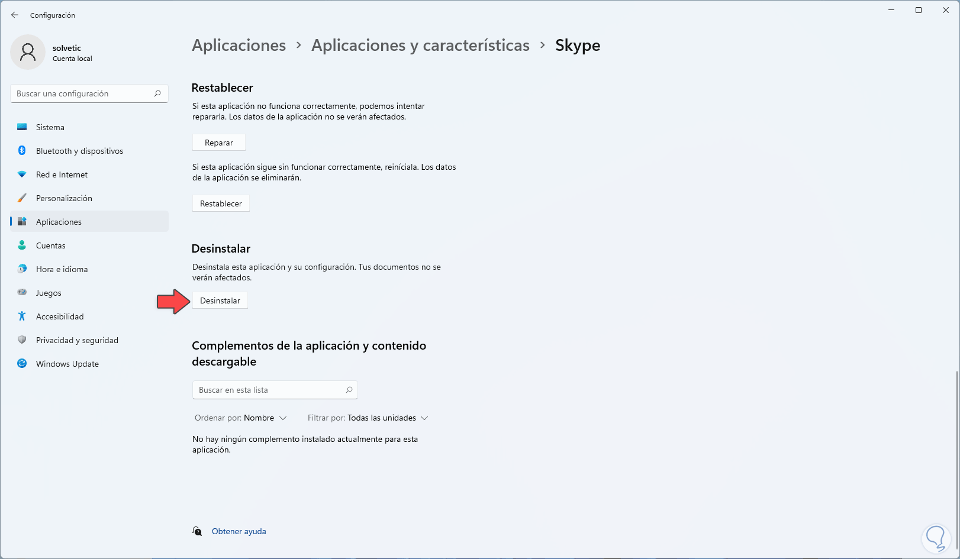Select Aplicaciones in the sidebar
This screenshot has width=960, height=559.
(89, 222)
